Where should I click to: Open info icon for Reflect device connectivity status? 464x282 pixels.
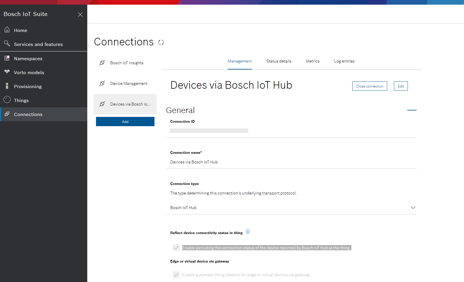[248, 232]
